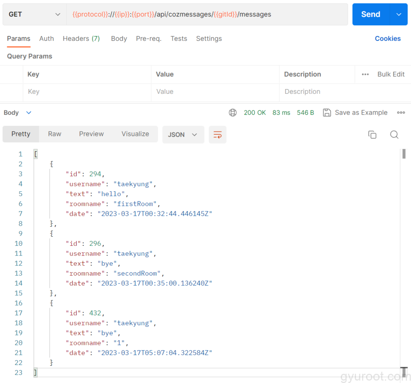Switch to the Headers (7) tab
Viewport: 411px width, 383px height.
click(x=81, y=39)
